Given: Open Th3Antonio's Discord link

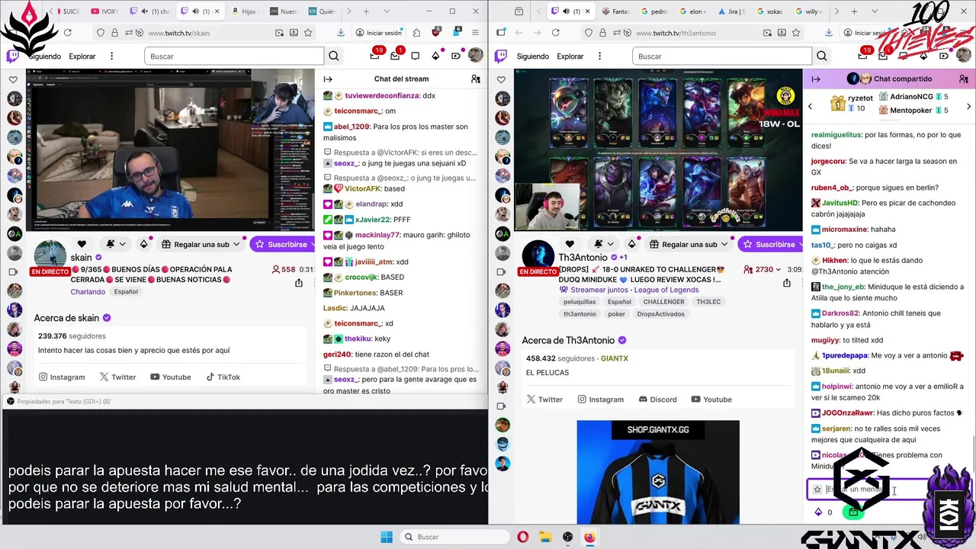Looking at the screenshot, I should (x=657, y=399).
